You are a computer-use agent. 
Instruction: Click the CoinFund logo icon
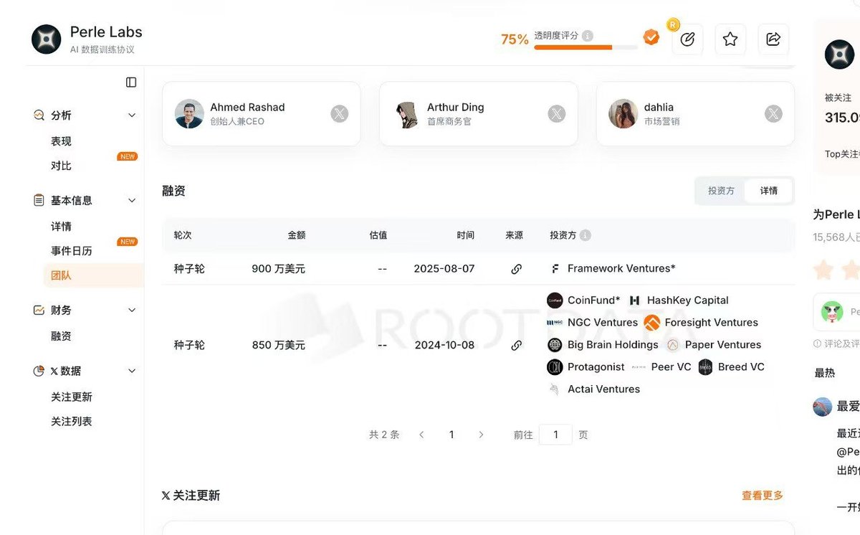point(555,300)
